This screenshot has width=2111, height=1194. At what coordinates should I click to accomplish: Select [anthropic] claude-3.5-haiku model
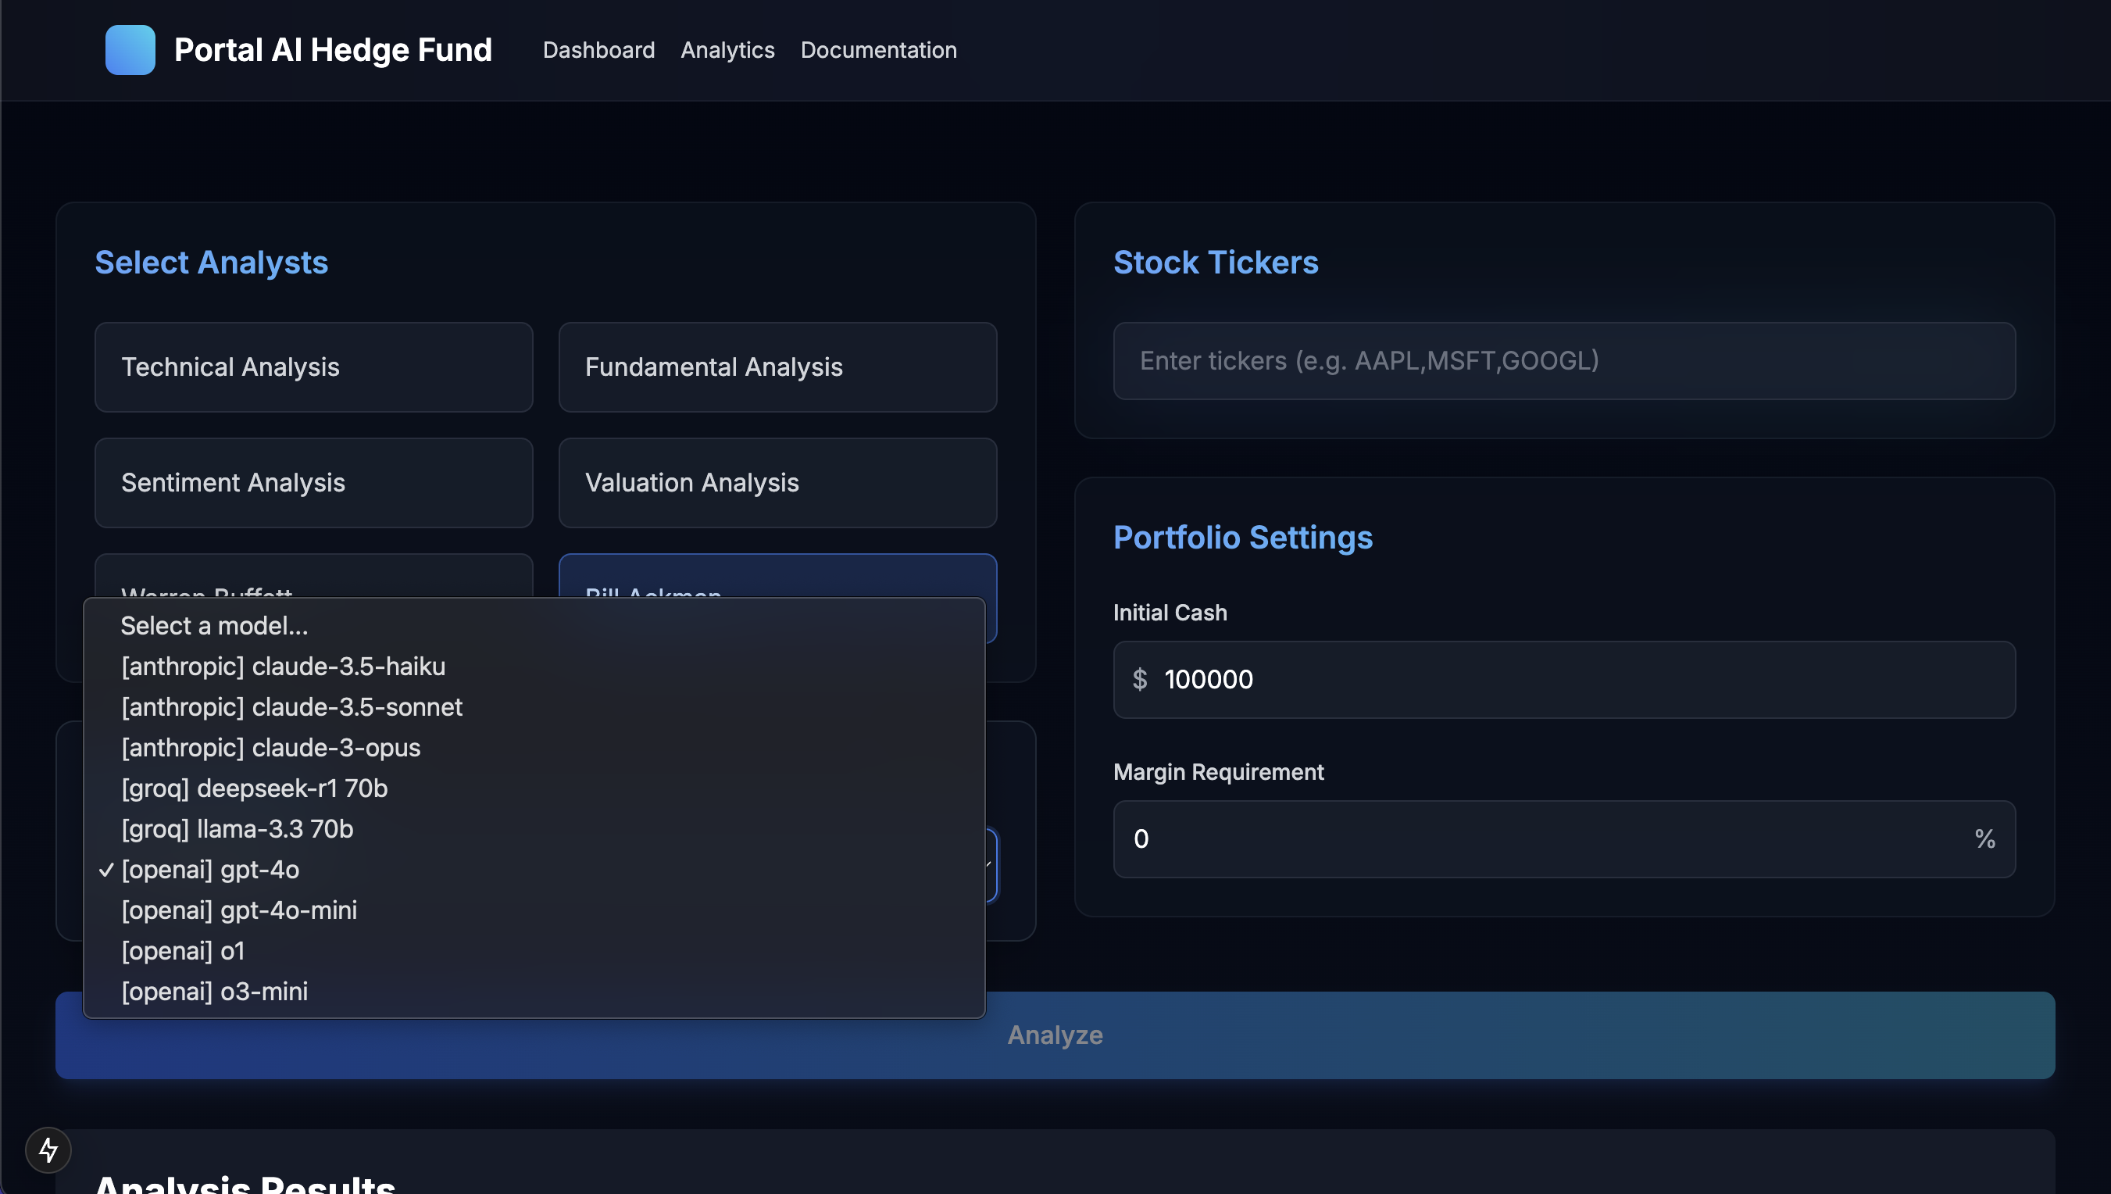pos(534,666)
